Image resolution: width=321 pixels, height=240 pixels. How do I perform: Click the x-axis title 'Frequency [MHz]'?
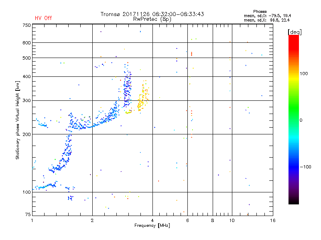(x=152, y=226)
